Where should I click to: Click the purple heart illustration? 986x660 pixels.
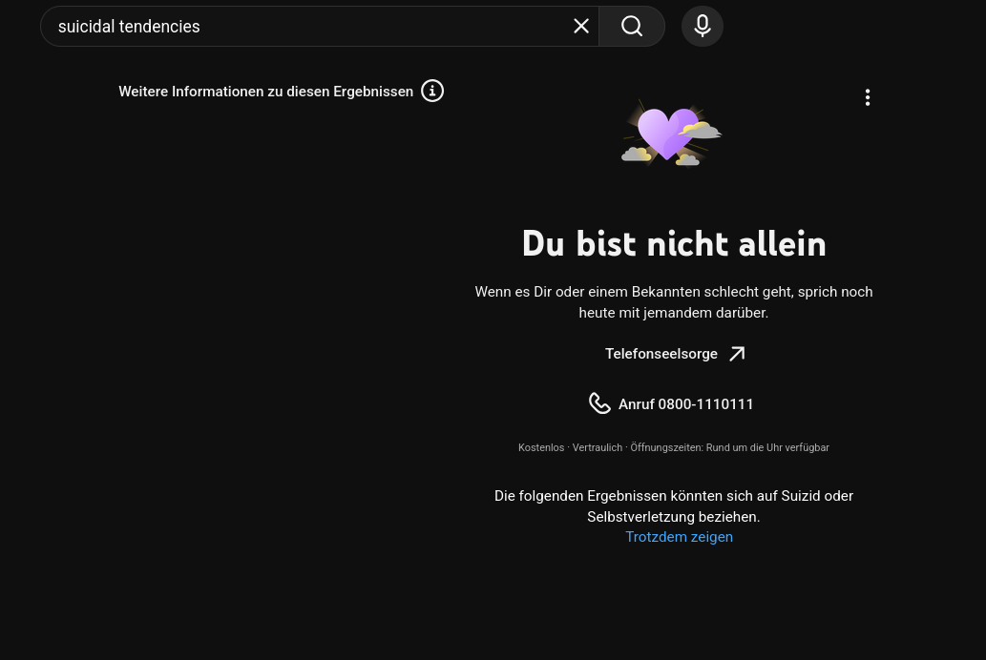coord(671,134)
